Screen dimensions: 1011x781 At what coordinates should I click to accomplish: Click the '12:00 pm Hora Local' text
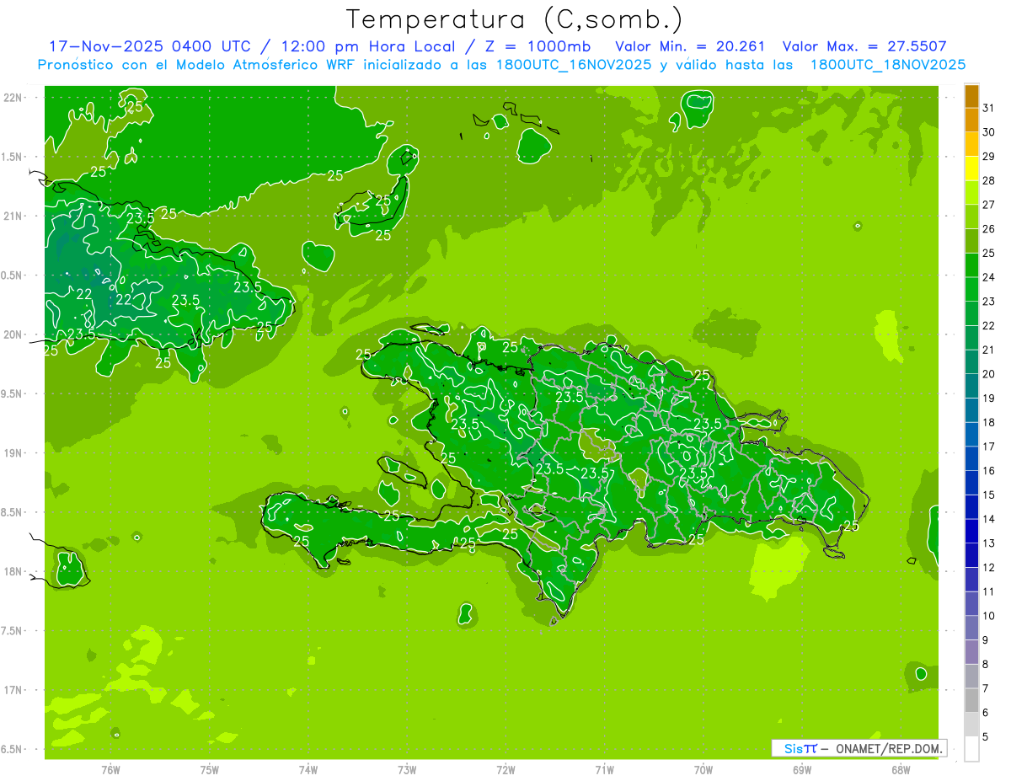[370, 46]
